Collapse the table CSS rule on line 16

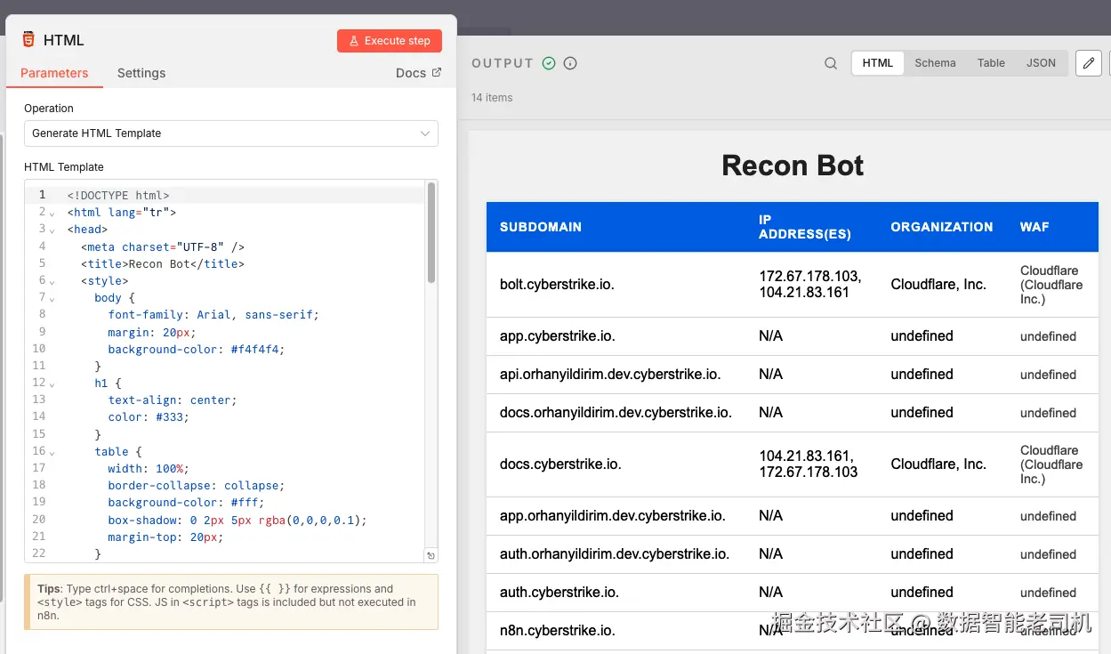tap(52, 452)
